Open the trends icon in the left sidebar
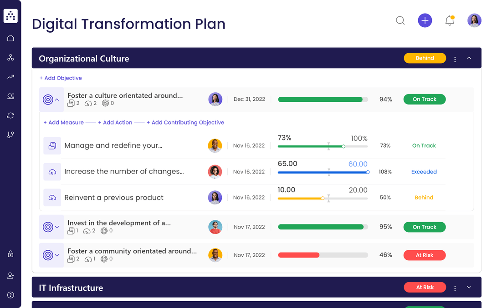 click(10, 76)
